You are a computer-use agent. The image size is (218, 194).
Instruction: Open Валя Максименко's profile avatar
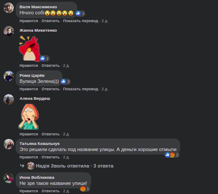9,8
